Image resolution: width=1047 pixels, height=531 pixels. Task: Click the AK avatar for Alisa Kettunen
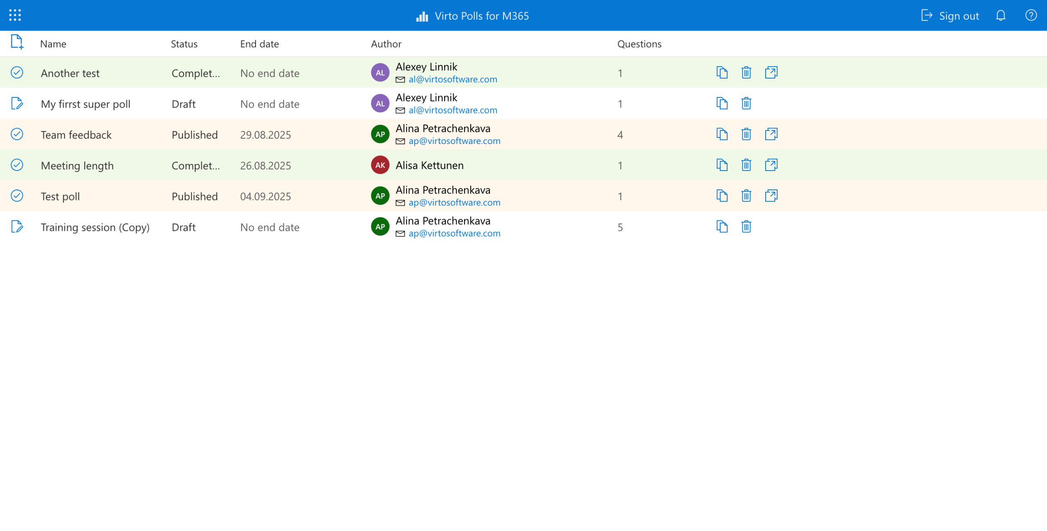[380, 165]
